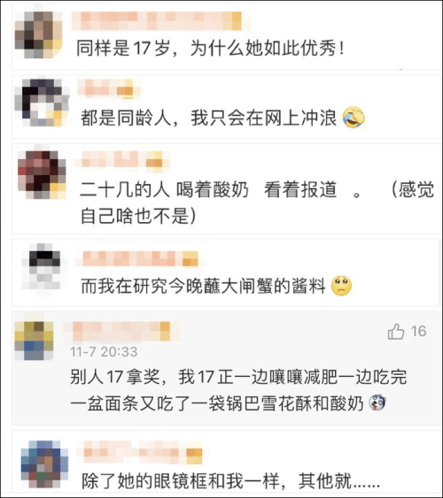This screenshot has width=443, height=498.
Task: Click the emoji after 雪花酥和酸奶
Action: (377, 402)
